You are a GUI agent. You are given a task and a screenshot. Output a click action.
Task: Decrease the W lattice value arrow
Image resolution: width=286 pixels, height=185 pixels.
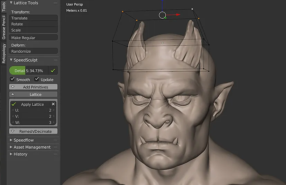pyautogui.click(x=12, y=122)
